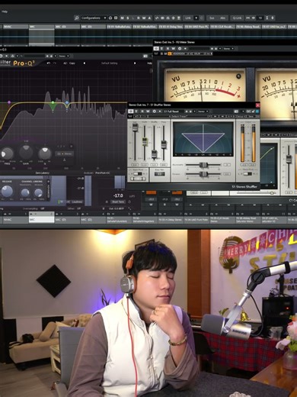The height and width of the screenshot is (397, 297).
Task: Click S1 Shuffler QC button in header
Action: [x=249, y=111]
